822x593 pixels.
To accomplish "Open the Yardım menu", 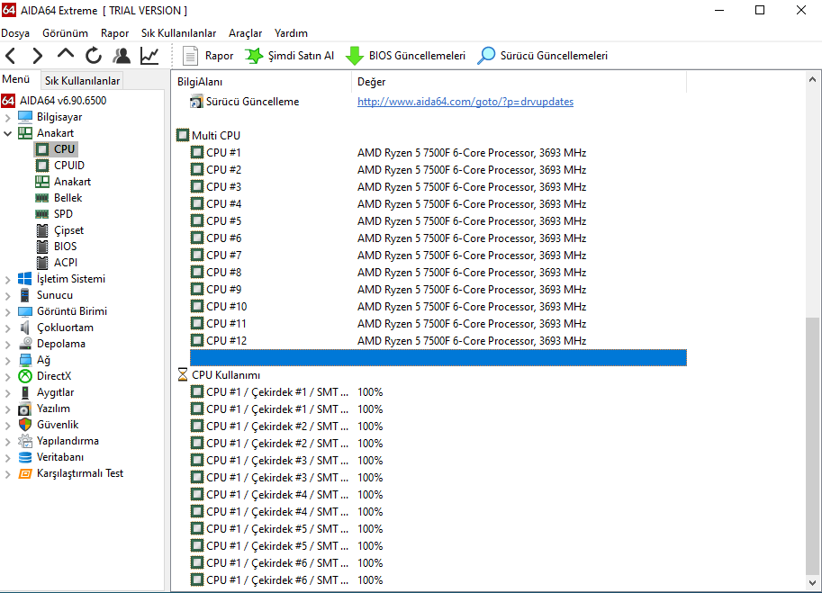I will (x=291, y=33).
